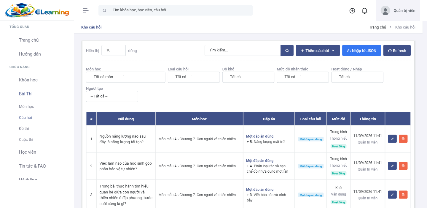Open the Người tạo filter dropdown
Screen dimensions: 427x208
(x=112, y=96)
